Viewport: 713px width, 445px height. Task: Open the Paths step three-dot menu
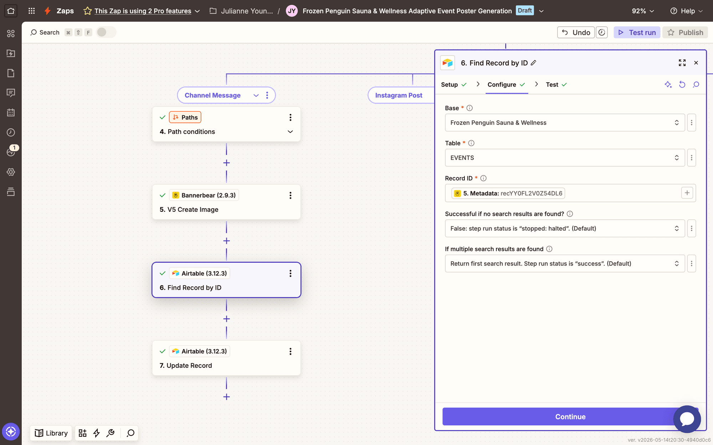[x=291, y=117]
